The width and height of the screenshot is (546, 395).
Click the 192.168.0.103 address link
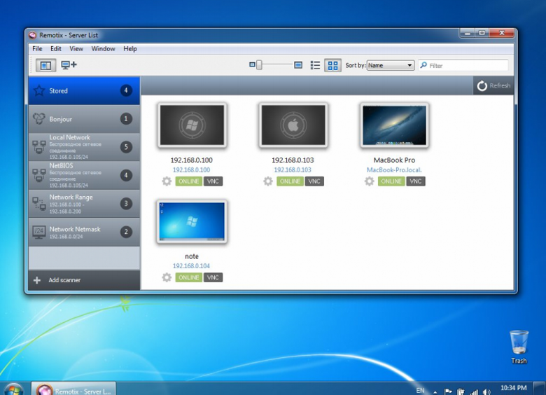[293, 170]
